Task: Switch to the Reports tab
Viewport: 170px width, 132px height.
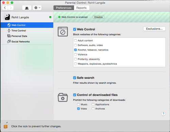Action: [81, 8]
